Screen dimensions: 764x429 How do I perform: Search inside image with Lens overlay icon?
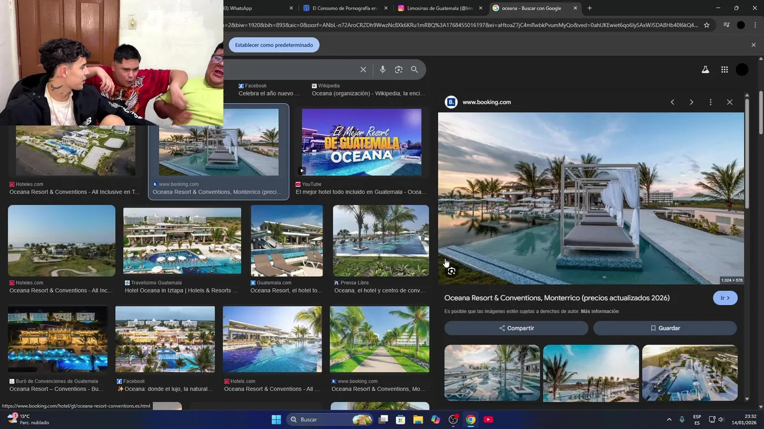pyautogui.click(x=451, y=271)
